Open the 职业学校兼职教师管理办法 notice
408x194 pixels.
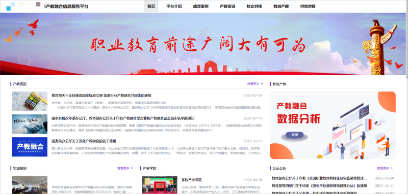coord(319,186)
